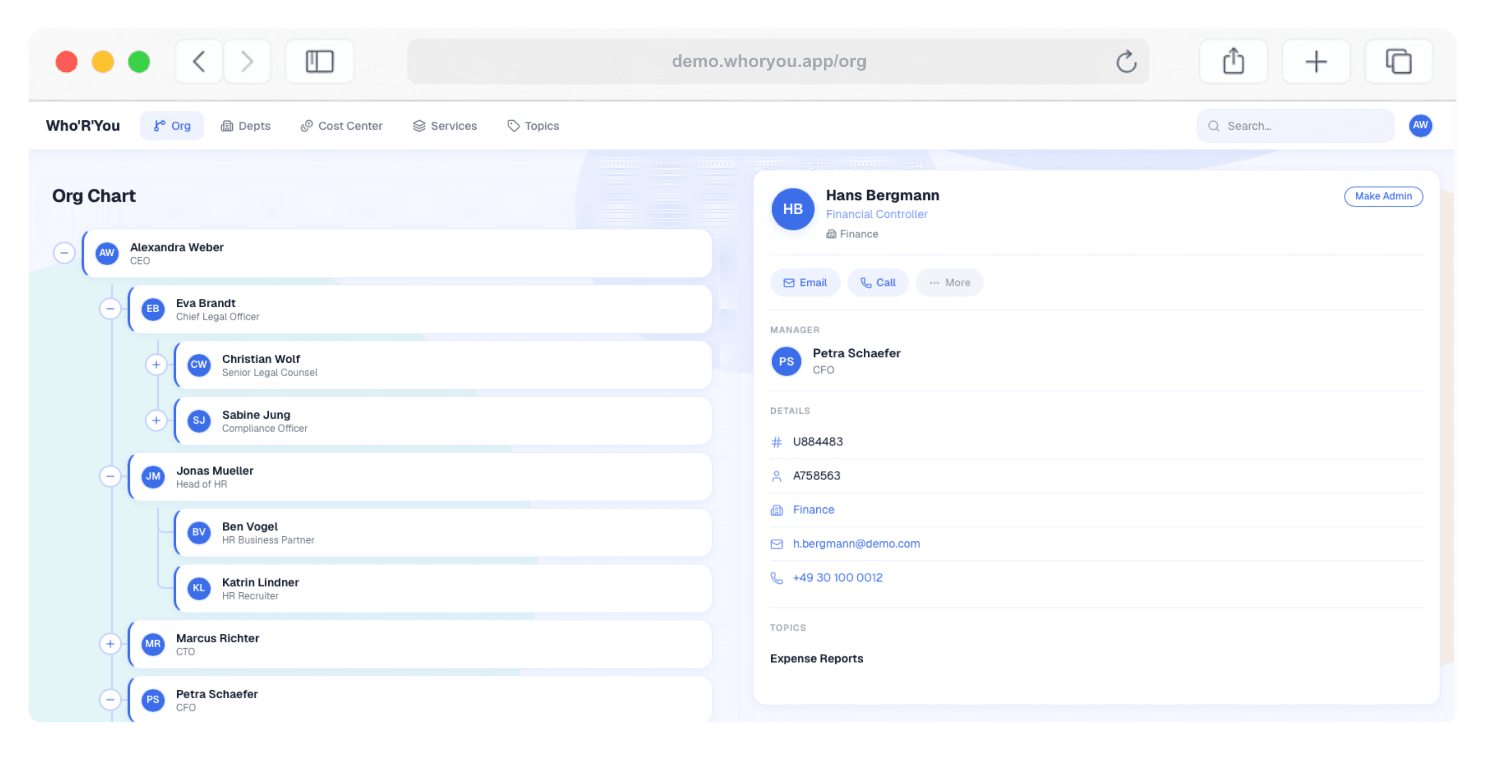Screen dimensions: 1485x759
Task: Click the A758563 value
Action: pyautogui.click(x=816, y=475)
